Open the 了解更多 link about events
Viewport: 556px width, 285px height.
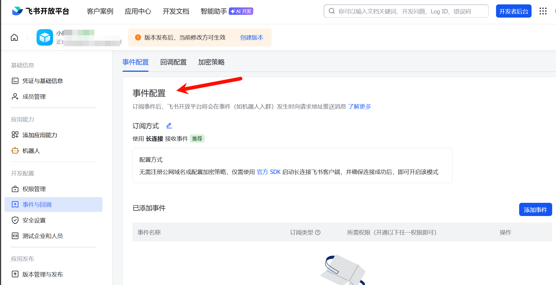click(360, 107)
